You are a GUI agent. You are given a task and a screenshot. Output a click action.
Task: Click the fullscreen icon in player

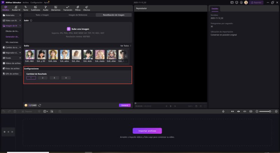pos(205,106)
